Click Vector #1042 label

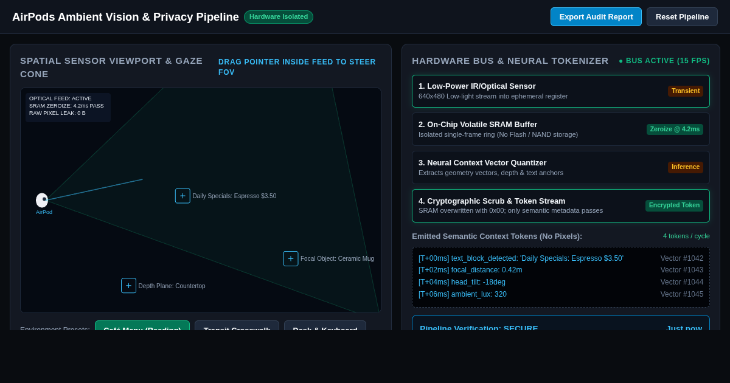[682, 258]
